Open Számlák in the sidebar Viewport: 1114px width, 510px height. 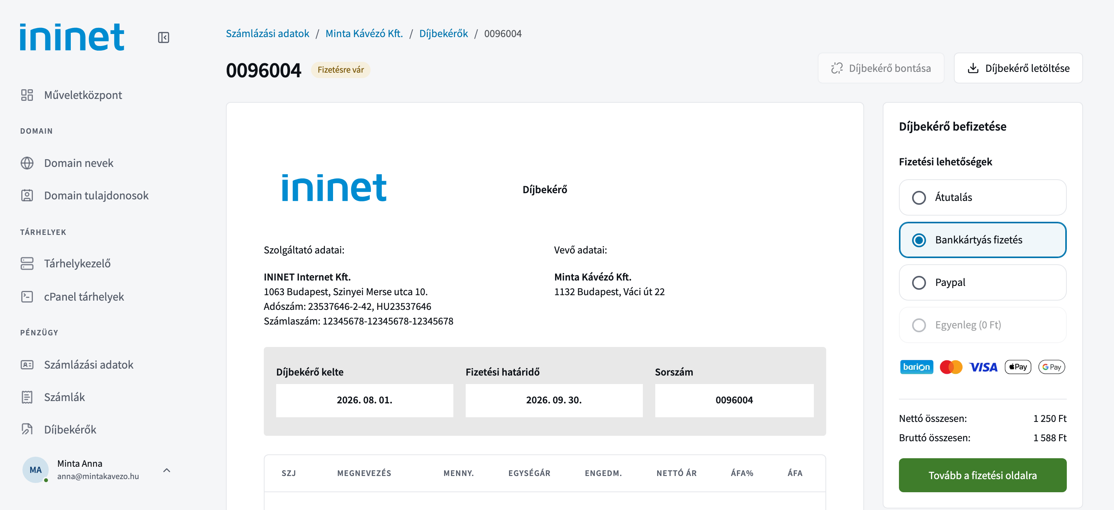65,397
